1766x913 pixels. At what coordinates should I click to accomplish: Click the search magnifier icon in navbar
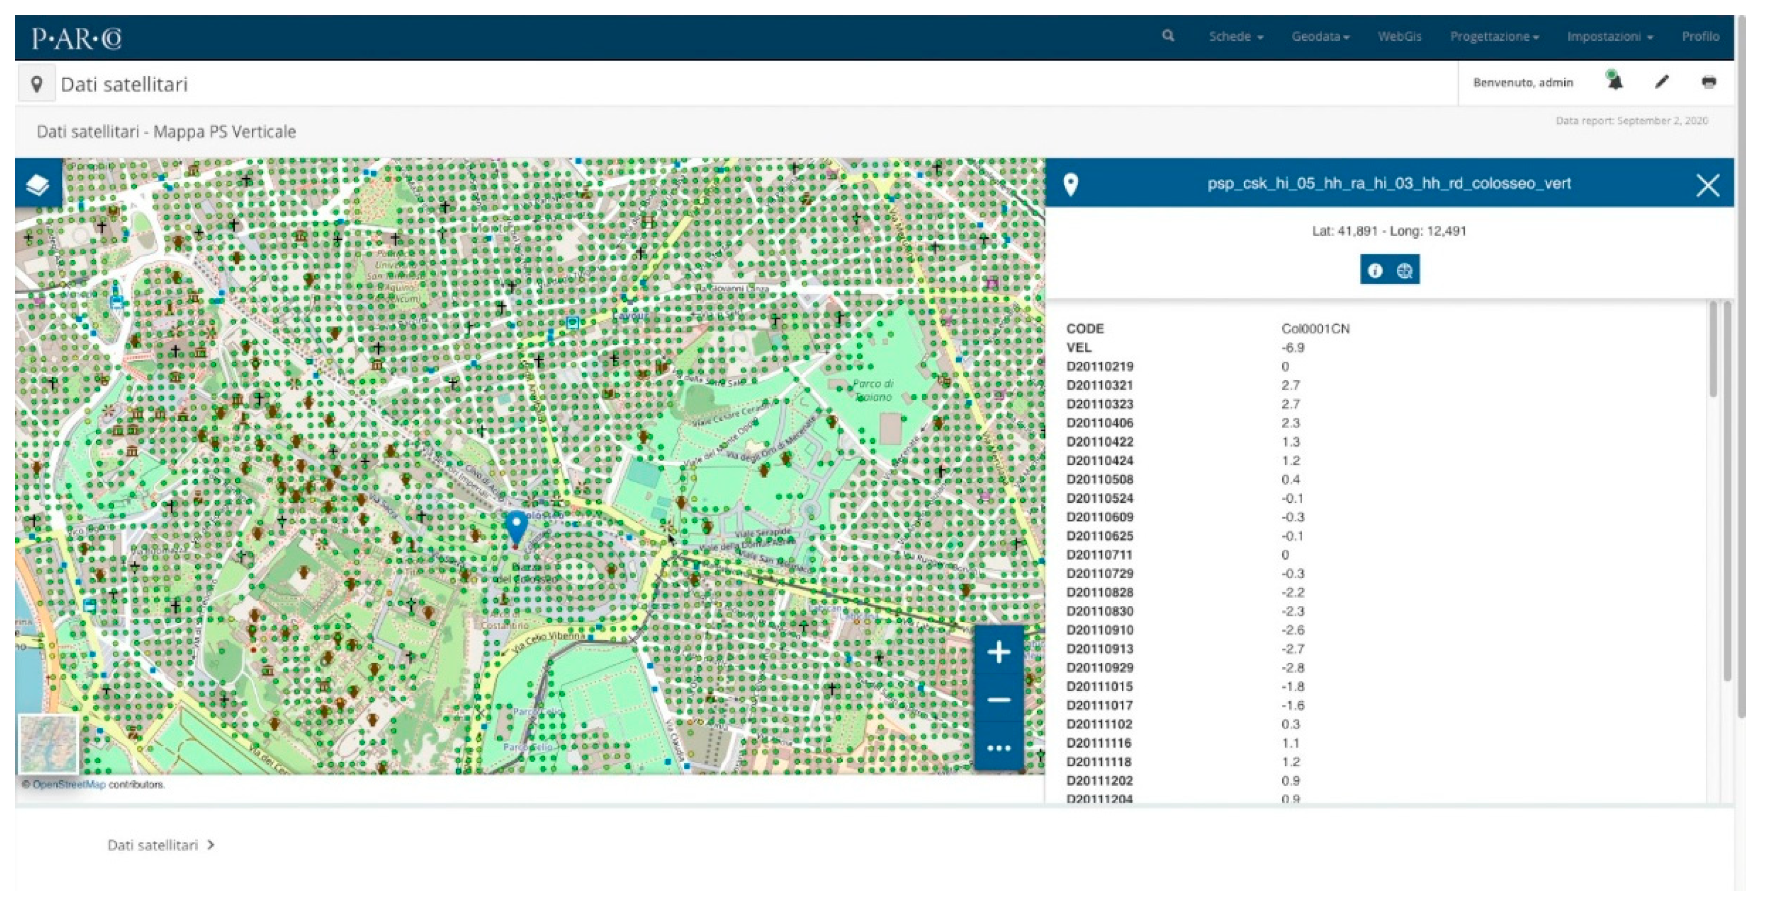tap(1168, 36)
